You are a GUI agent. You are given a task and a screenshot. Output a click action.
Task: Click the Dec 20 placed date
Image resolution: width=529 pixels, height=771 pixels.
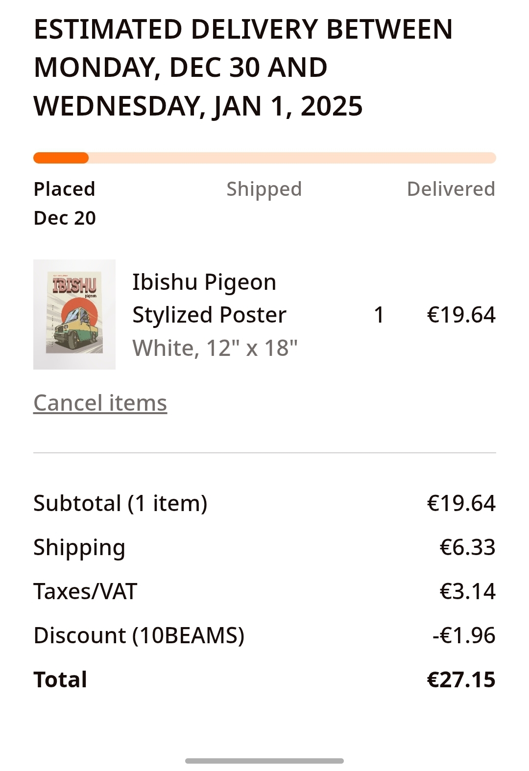pos(65,218)
